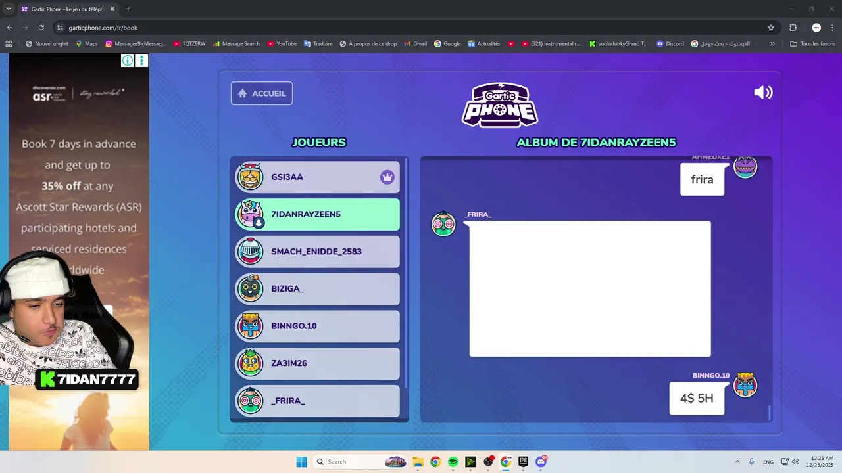Click the purple monster avatar in album

tap(745, 168)
